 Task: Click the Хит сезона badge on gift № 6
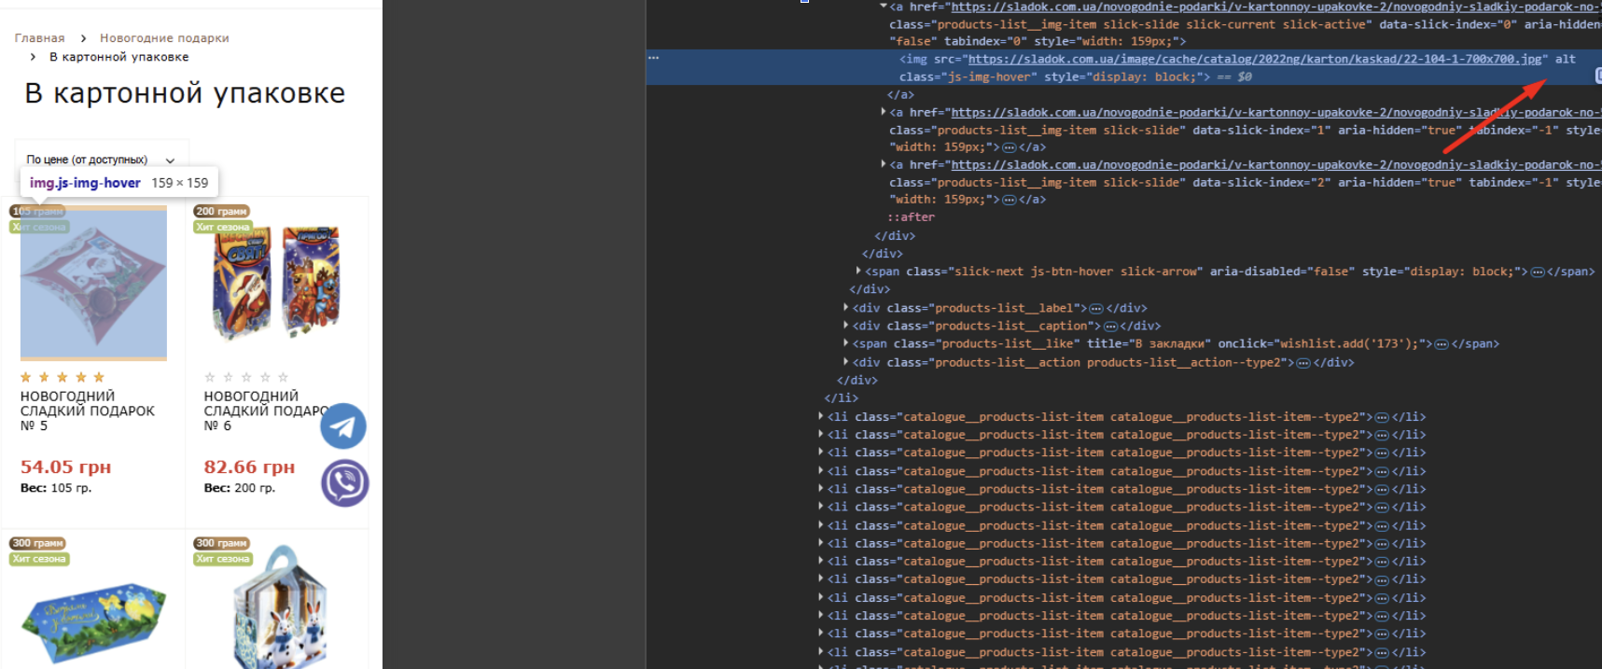coord(223,227)
